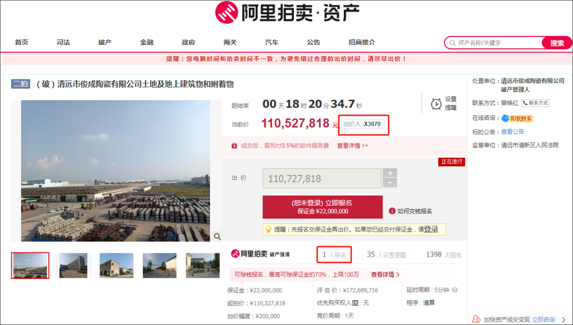Click the red 搜索 search button

coord(557,43)
